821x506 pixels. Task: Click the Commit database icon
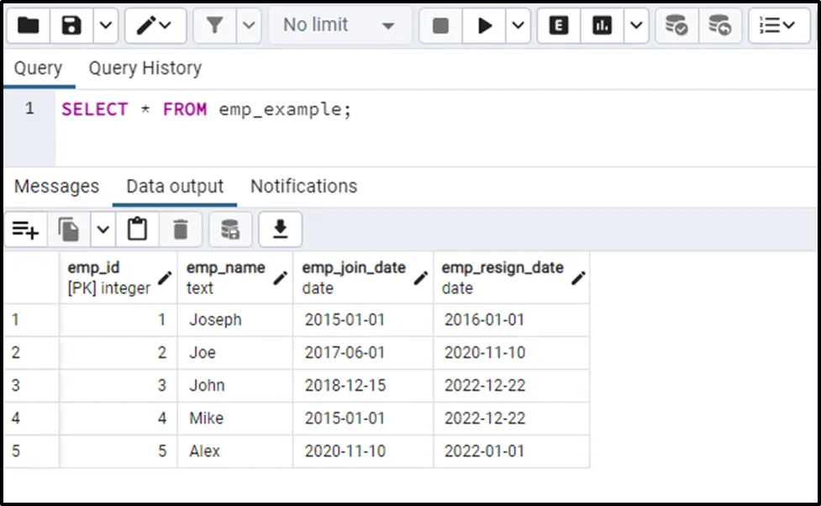coord(676,26)
